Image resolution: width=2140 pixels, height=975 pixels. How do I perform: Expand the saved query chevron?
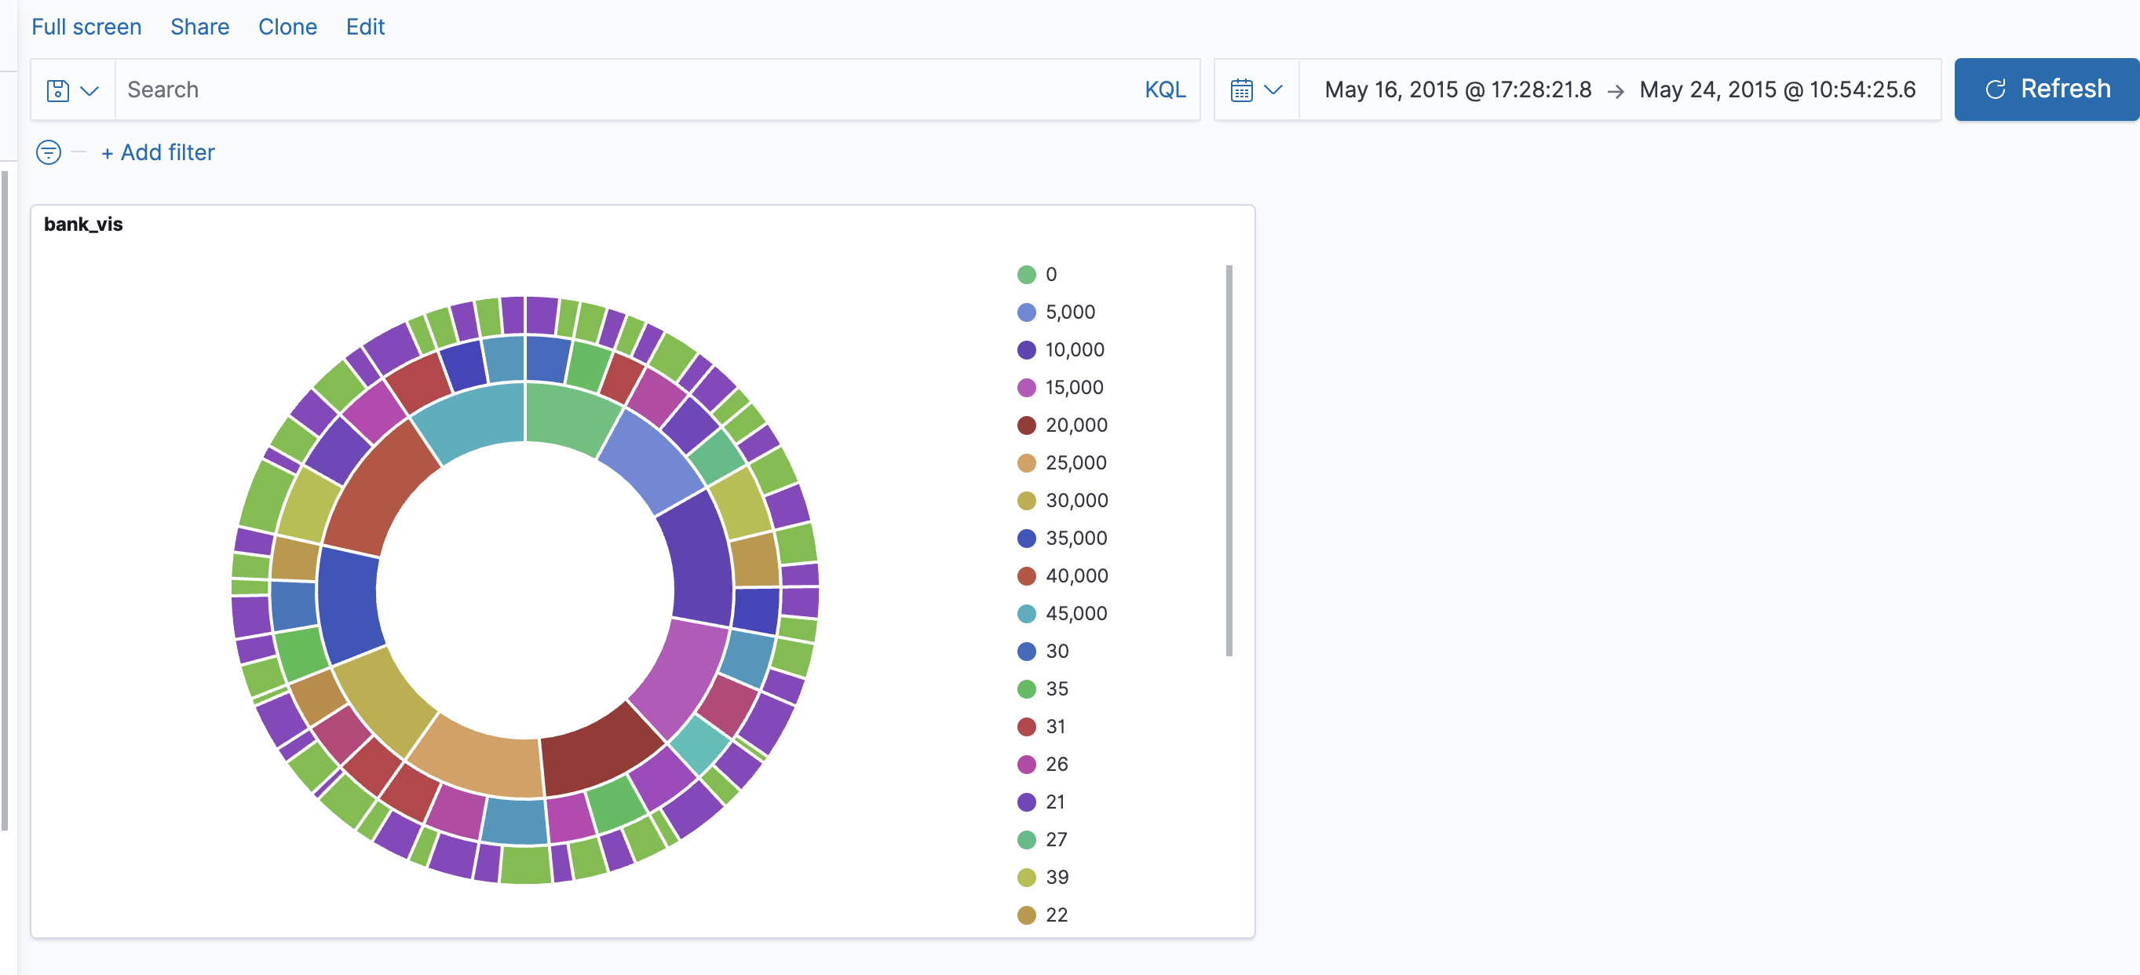[89, 89]
